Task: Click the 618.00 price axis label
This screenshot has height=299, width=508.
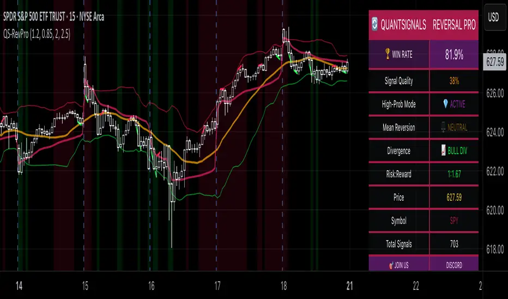Action: pyautogui.click(x=495, y=249)
